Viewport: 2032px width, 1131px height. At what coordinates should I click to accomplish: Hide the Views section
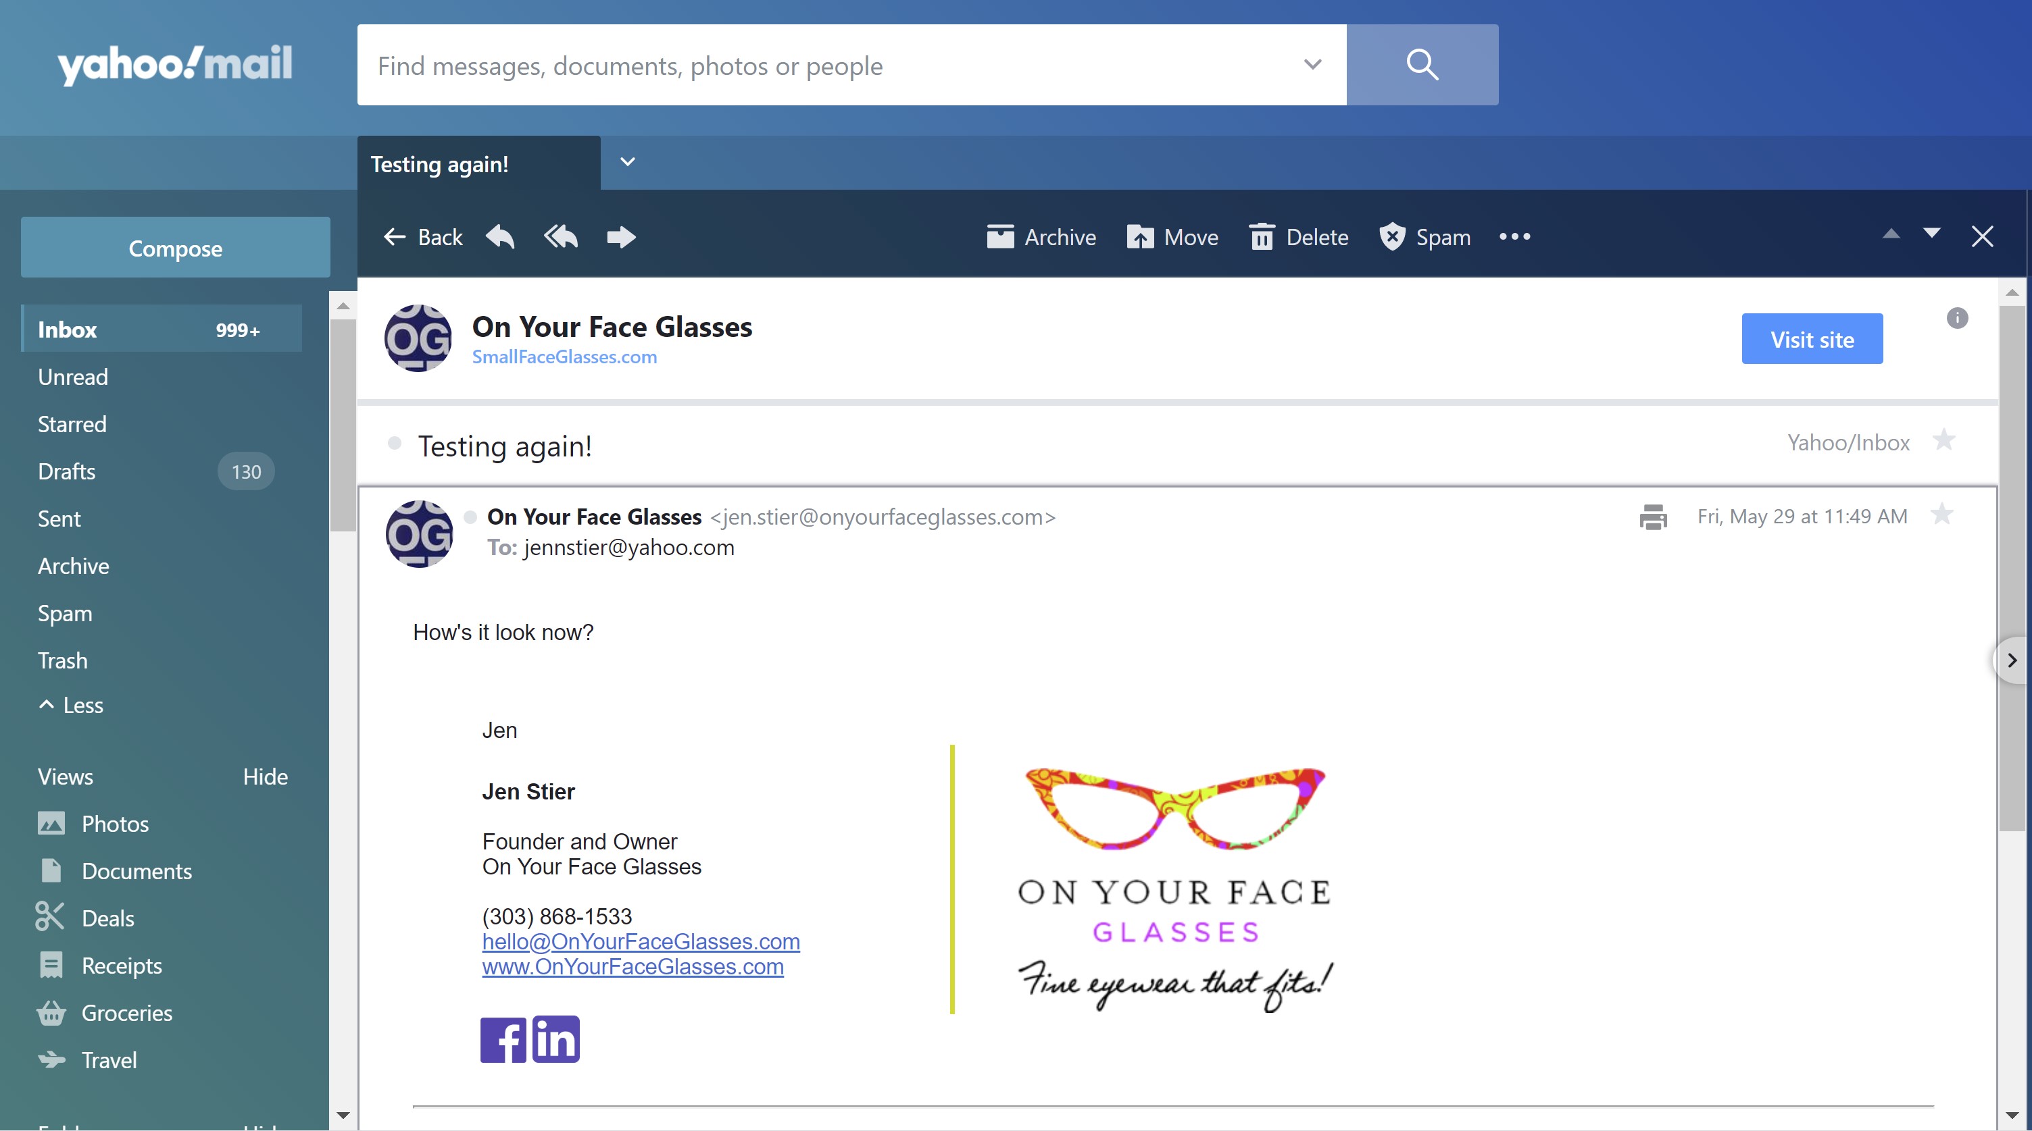click(x=265, y=777)
